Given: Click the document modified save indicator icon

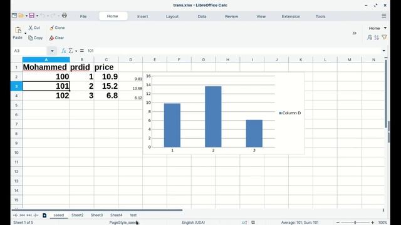Looking at the screenshot, I should [253, 222].
